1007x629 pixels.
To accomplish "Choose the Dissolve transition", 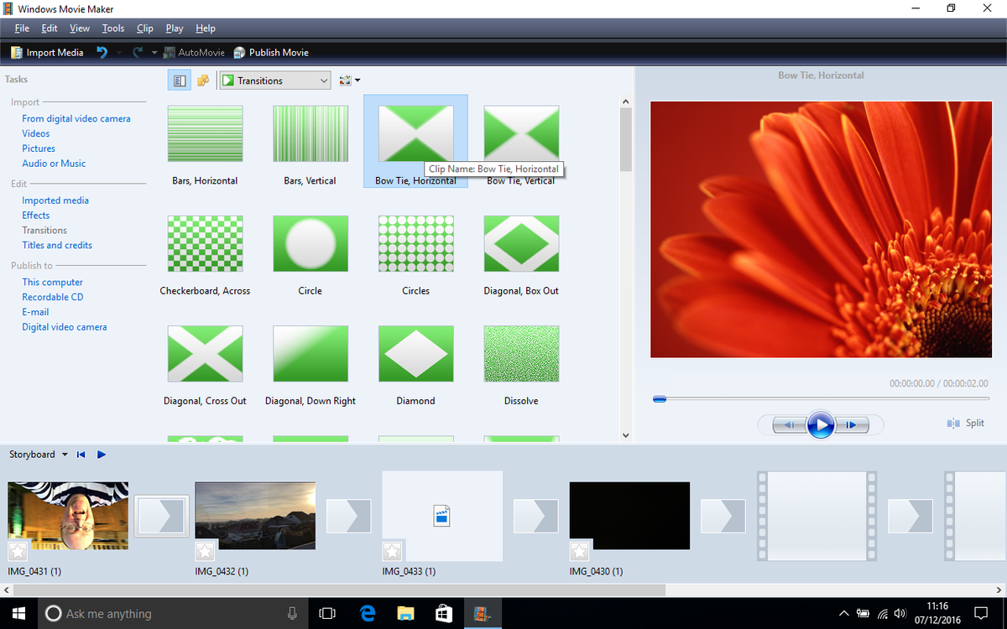I will tap(521, 354).
